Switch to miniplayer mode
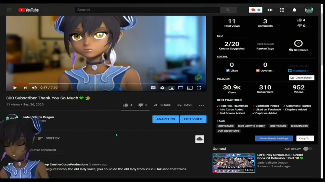Viewport: 325px width, 182px height. (171, 88)
